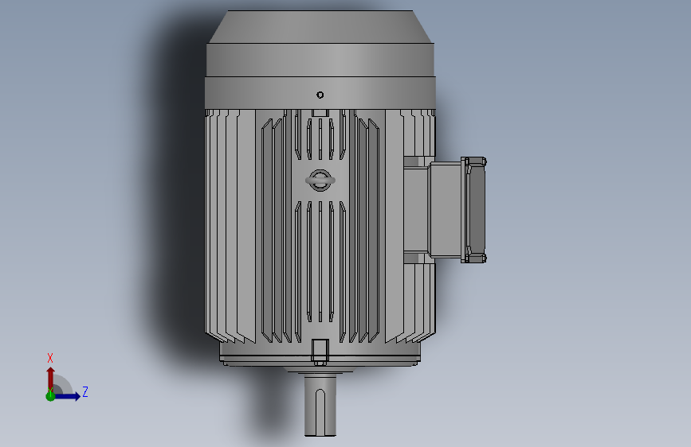This screenshot has height=447, width=691.
Task: Click the small round hole on the fan cowl band
Action: click(320, 95)
